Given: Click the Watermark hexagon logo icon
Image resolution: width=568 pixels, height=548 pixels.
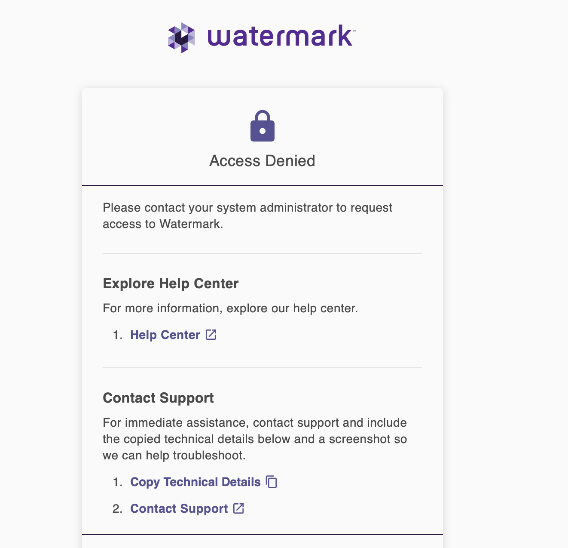Looking at the screenshot, I should pos(181,37).
